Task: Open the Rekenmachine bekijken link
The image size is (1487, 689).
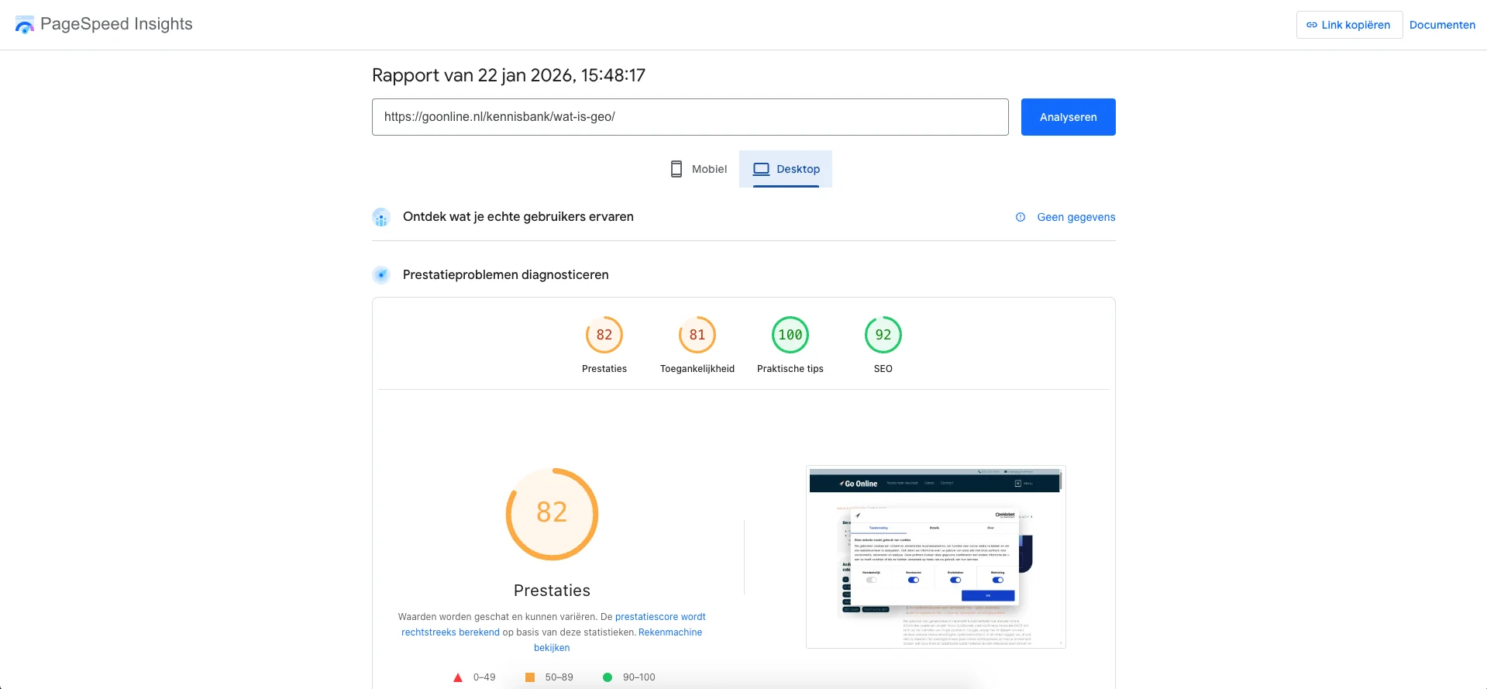Action: (x=669, y=632)
